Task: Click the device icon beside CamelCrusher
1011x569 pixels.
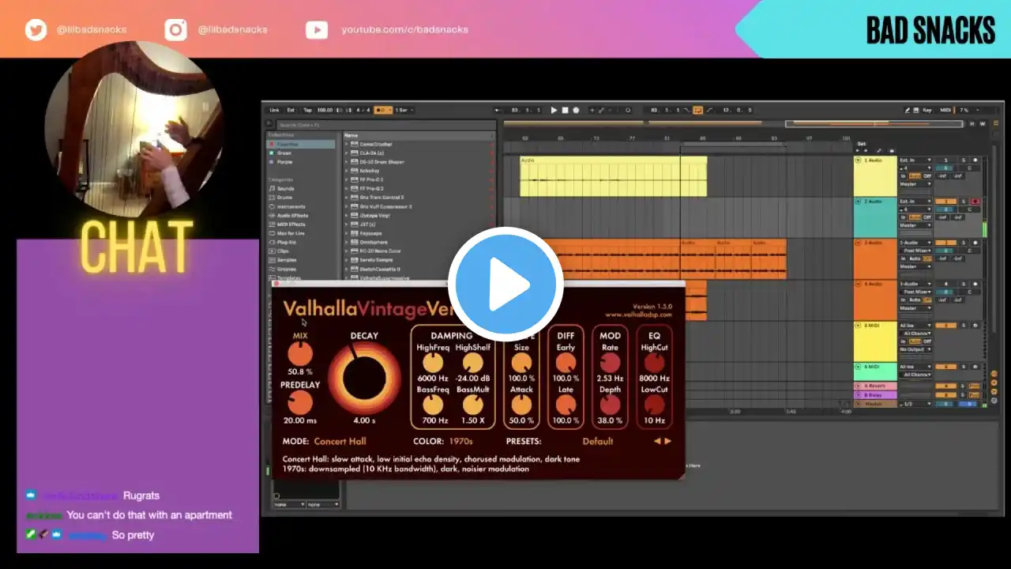Action: click(x=355, y=144)
